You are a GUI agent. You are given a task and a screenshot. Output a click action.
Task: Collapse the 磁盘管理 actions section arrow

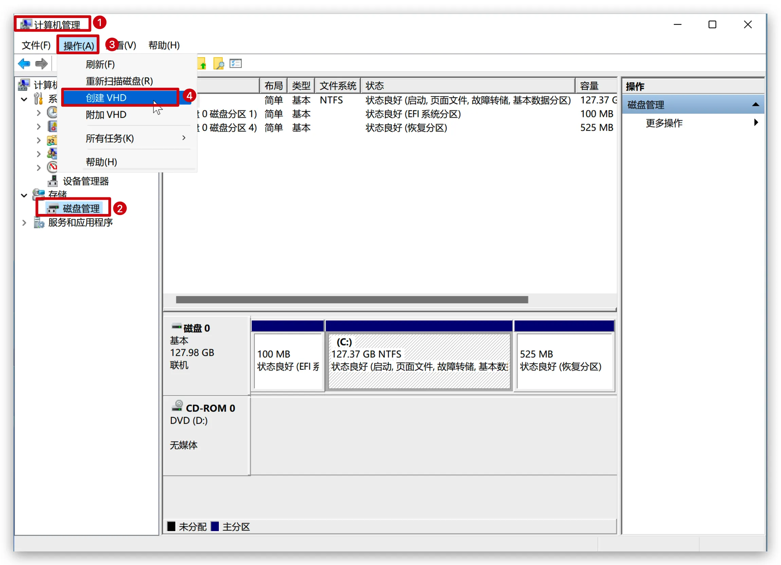pos(756,104)
